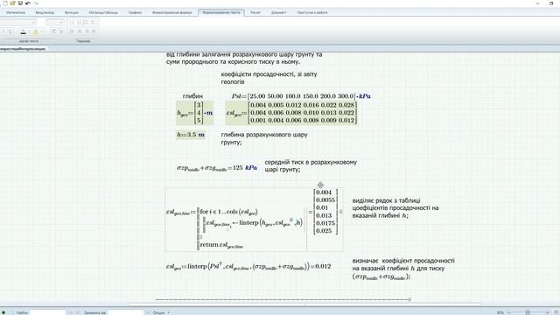The height and width of the screenshot is (315, 560).
Task: Open the font size combo box
Action: point(54,23)
